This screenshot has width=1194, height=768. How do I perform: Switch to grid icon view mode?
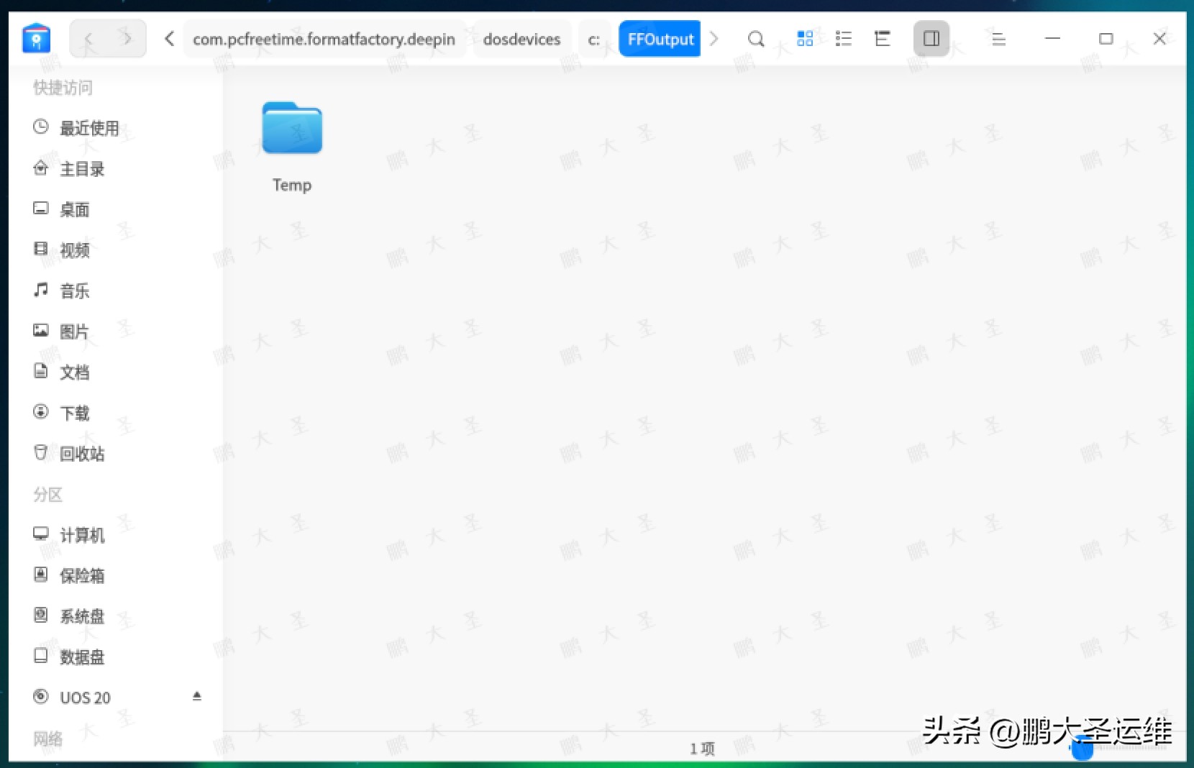pyautogui.click(x=806, y=39)
